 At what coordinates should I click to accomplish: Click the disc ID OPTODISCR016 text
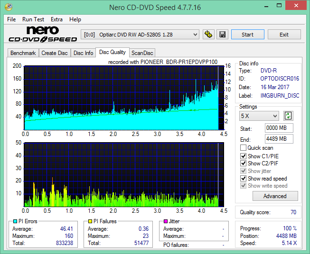280,79
